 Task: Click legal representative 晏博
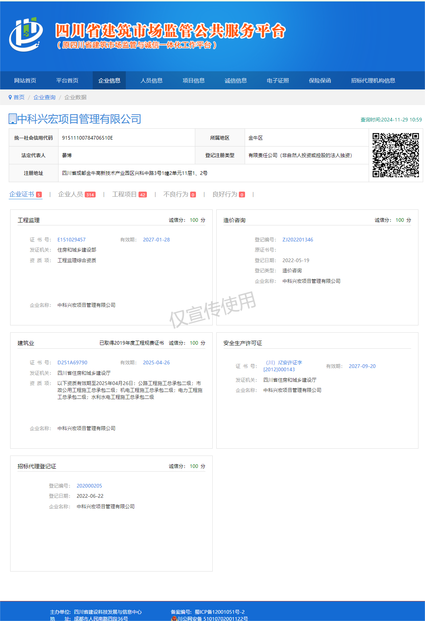[x=67, y=155]
